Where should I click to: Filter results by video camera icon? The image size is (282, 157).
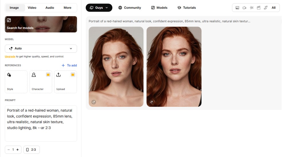click(x=244, y=8)
